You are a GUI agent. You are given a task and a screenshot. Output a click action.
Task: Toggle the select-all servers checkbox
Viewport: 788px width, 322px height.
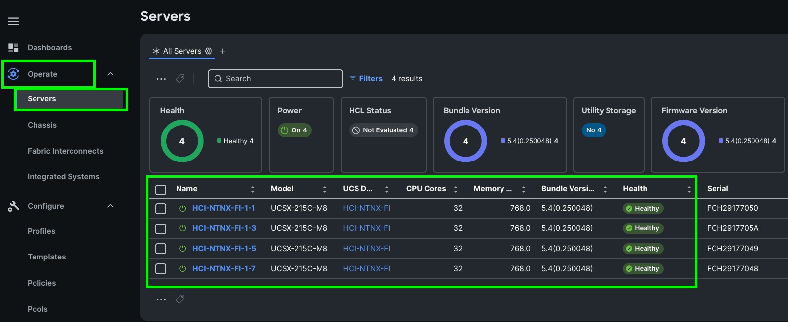click(161, 190)
